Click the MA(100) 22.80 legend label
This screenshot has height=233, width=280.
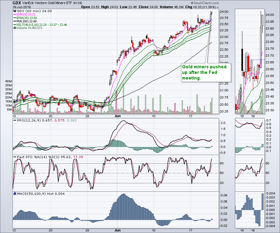click(27, 21)
